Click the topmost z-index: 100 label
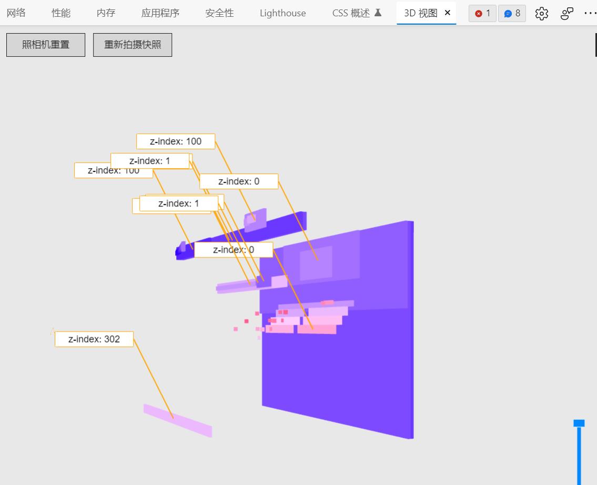Screen dimensions: 597x485 176,141
